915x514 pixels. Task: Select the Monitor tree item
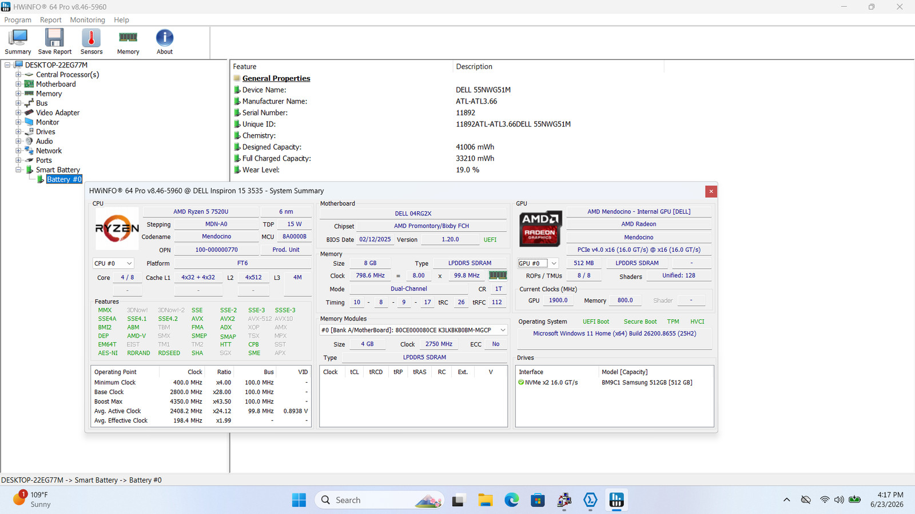47,122
